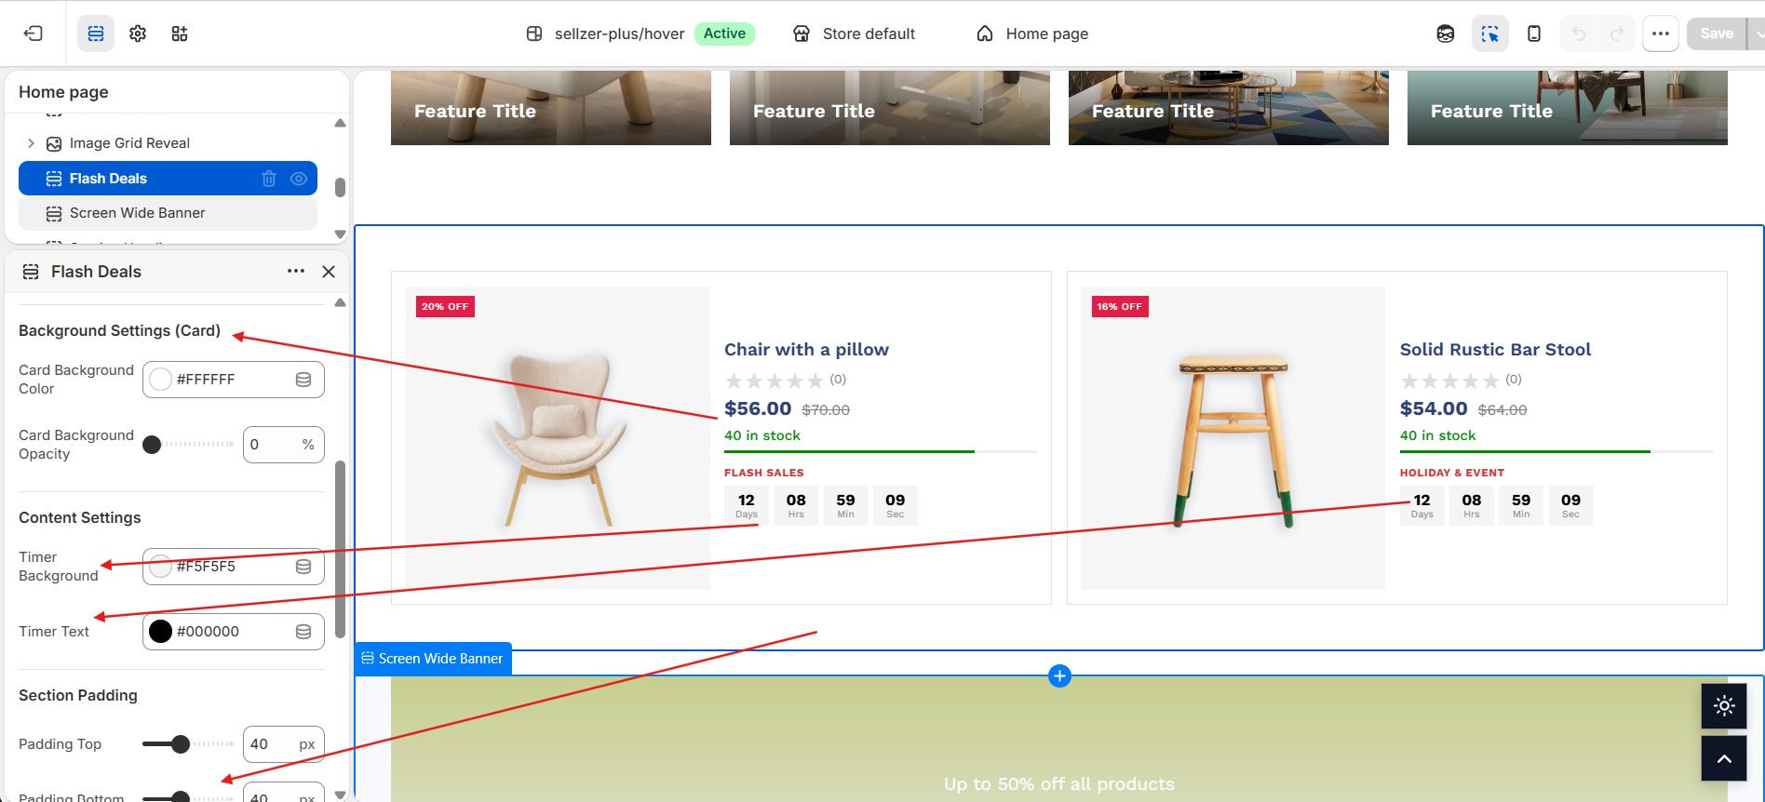Click the Card Background Color hex field
Screen dimensions: 1765x802
point(233,380)
